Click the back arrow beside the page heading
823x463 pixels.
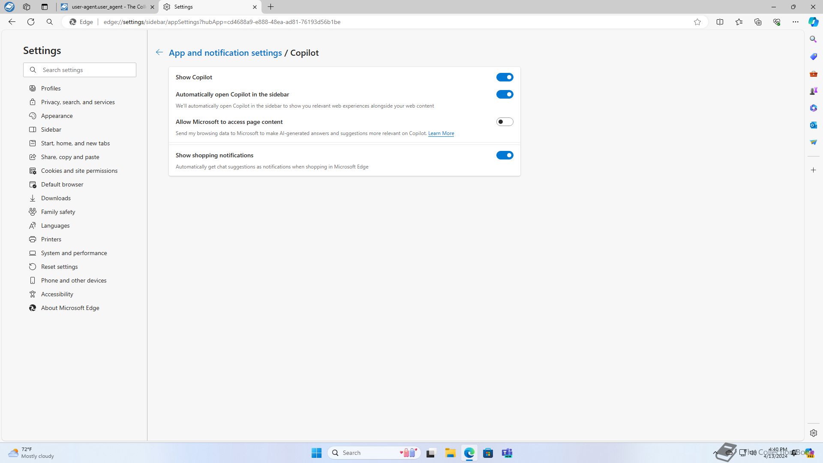coord(159,52)
